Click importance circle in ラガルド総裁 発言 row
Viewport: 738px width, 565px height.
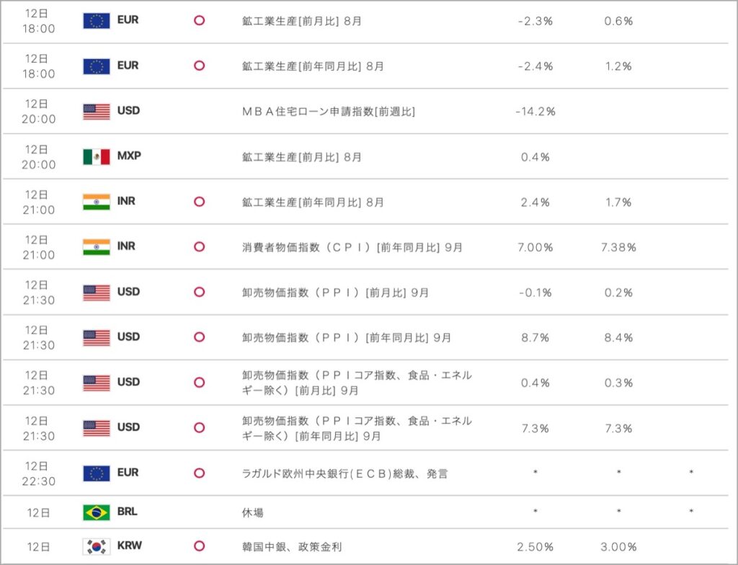tap(200, 473)
